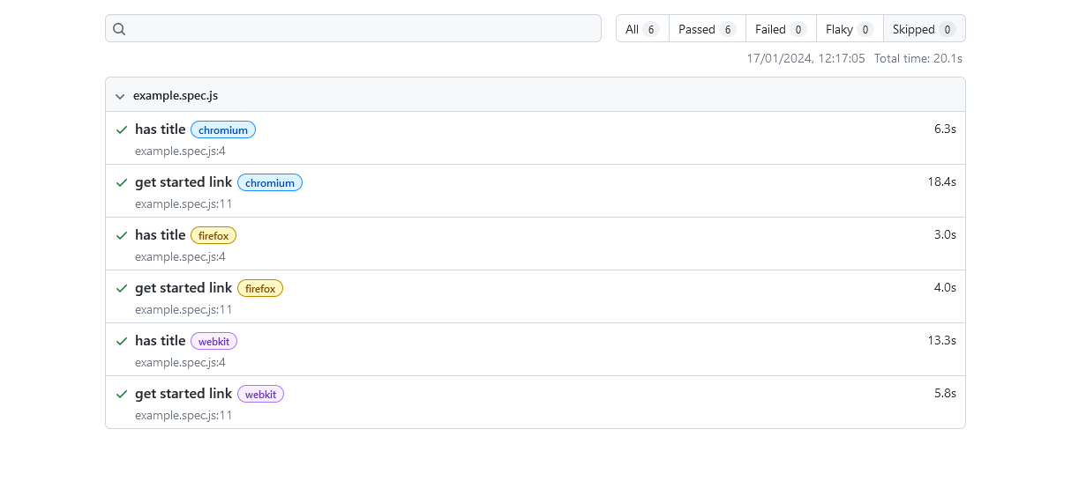Click the 6.3s duration value
Screen dimensions: 1071x481
coord(945,129)
